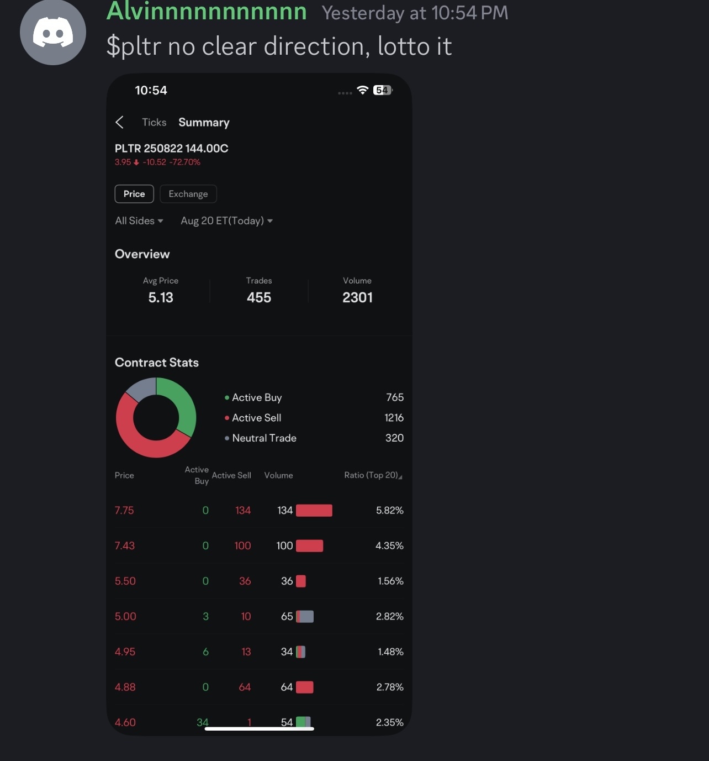Click the PLTR 250822 144.00C contract title
The height and width of the screenshot is (761, 709).
pyautogui.click(x=172, y=148)
